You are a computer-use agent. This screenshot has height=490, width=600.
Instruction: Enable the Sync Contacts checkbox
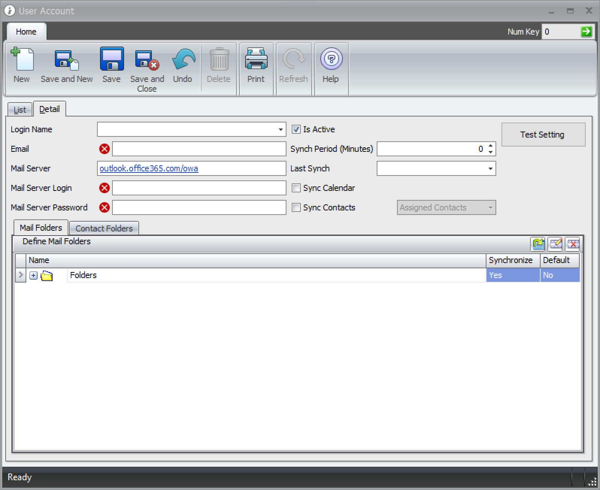[x=296, y=207]
